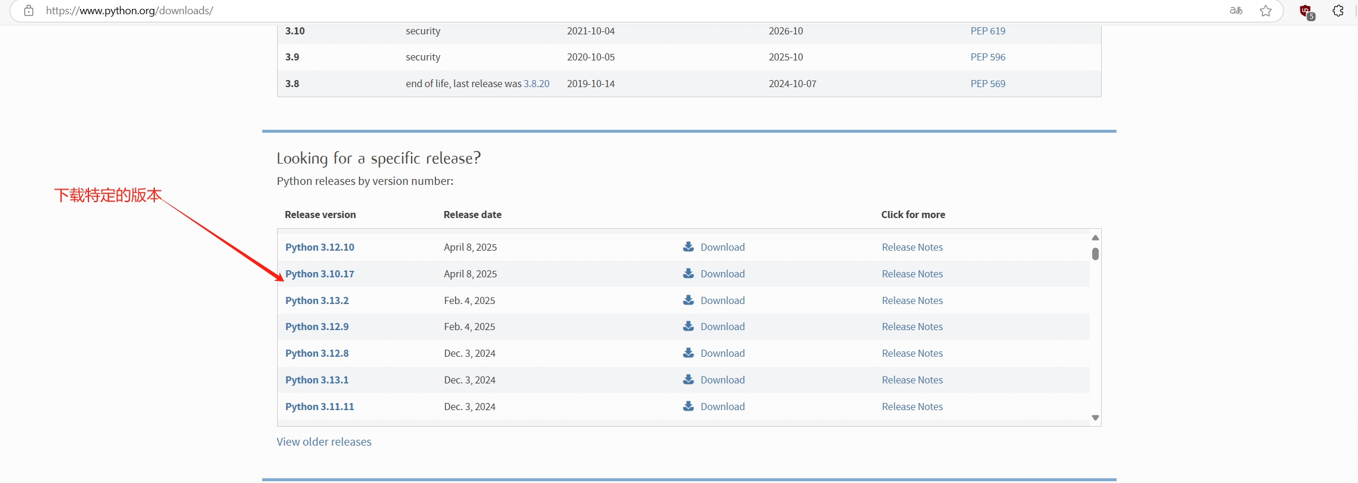Open the PEP 596 link

(x=988, y=57)
